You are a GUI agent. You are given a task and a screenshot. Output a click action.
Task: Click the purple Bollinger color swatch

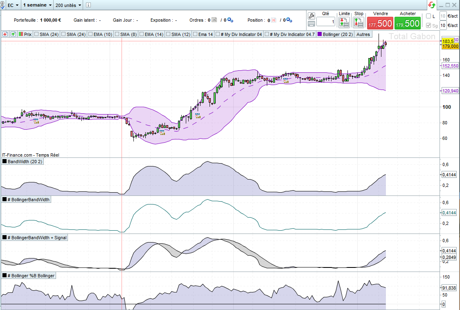pos(320,34)
